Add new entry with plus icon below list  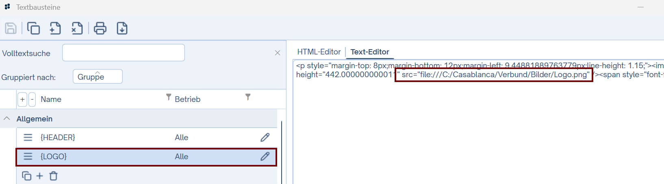39,176
